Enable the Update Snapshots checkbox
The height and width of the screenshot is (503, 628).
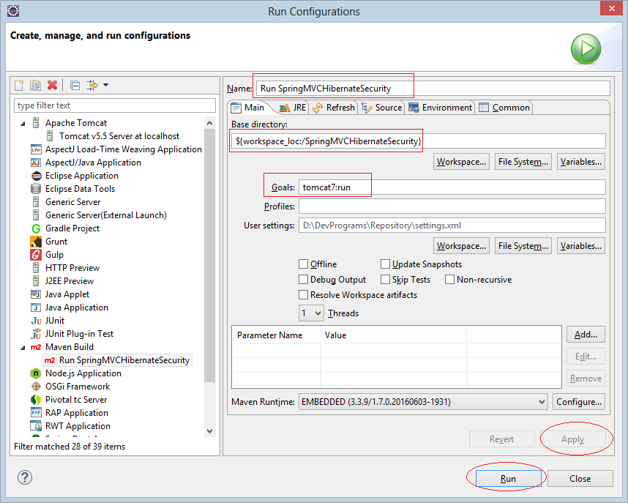385,264
